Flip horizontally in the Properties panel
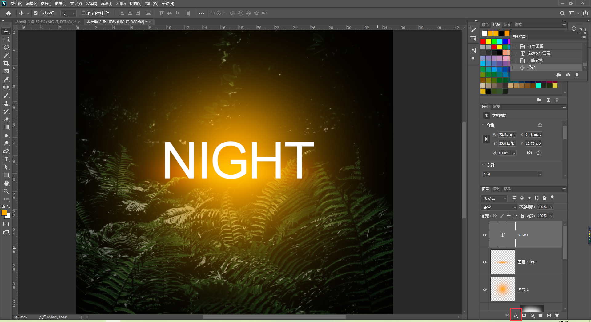The image size is (591, 322). 529,153
